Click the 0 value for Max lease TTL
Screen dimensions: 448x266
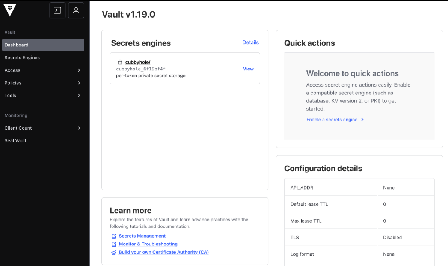(x=385, y=221)
